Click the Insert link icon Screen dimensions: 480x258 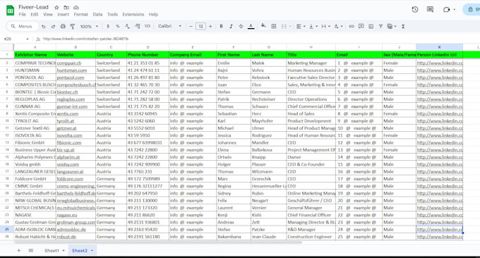[x=352, y=27]
